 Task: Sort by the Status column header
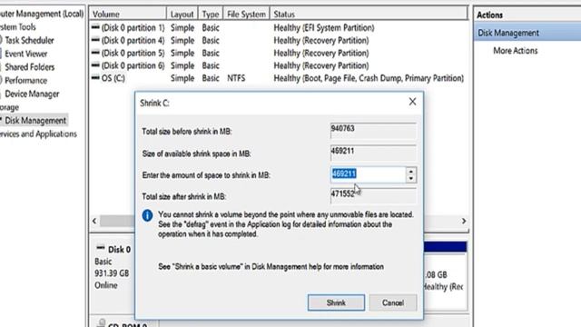click(x=369, y=15)
